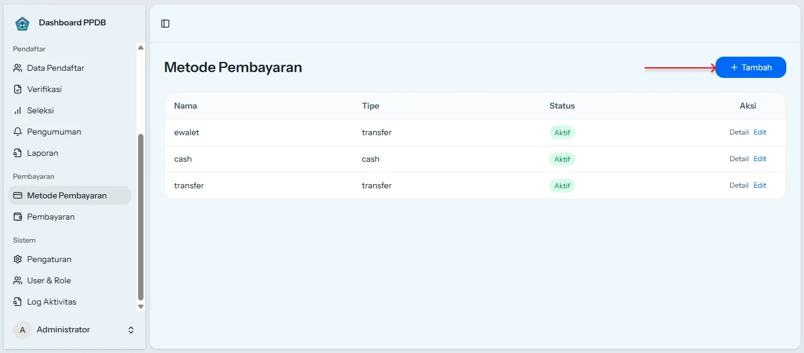Open Detail for ewalet row
Image resolution: width=804 pixels, height=353 pixels.
coord(739,132)
